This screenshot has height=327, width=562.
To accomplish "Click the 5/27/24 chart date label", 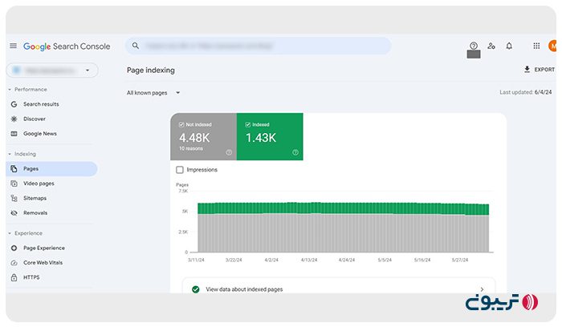I will coord(460,260).
